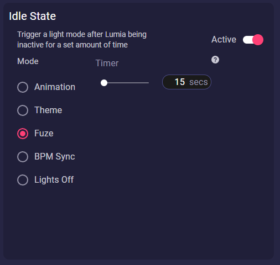Click the secs unit text in timer box

point(199,82)
